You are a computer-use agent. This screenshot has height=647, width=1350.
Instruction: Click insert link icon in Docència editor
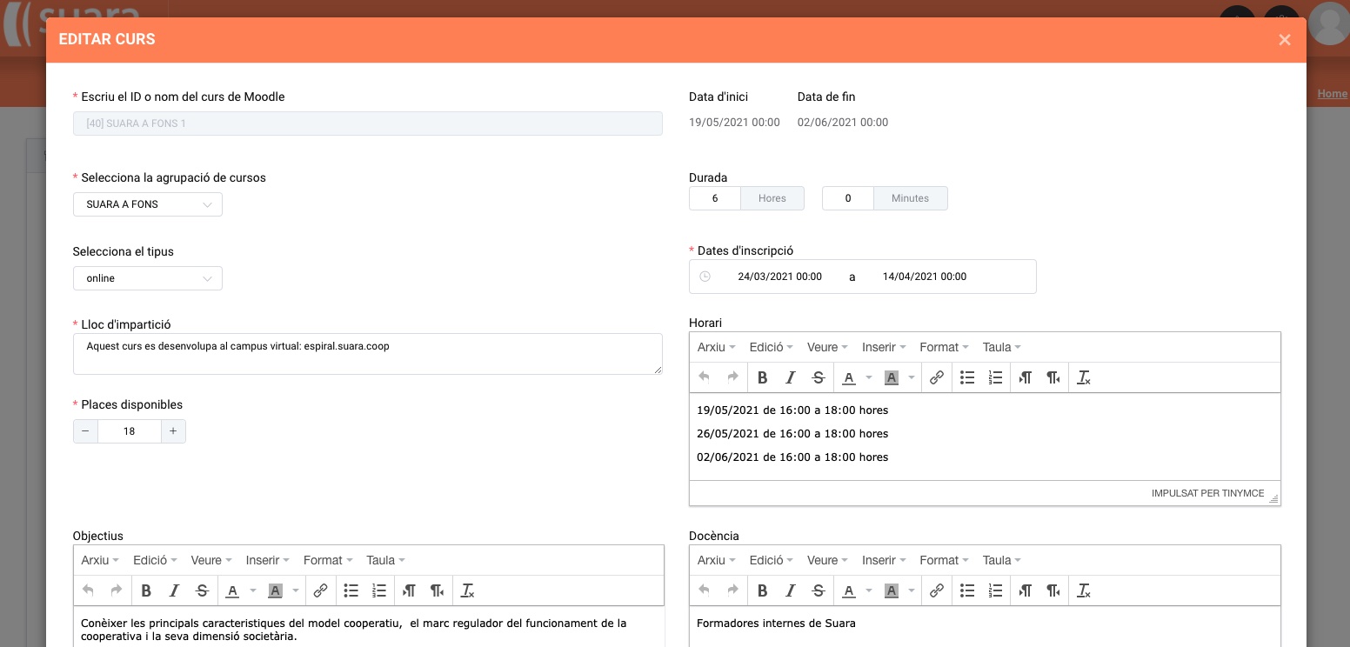point(936,590)
